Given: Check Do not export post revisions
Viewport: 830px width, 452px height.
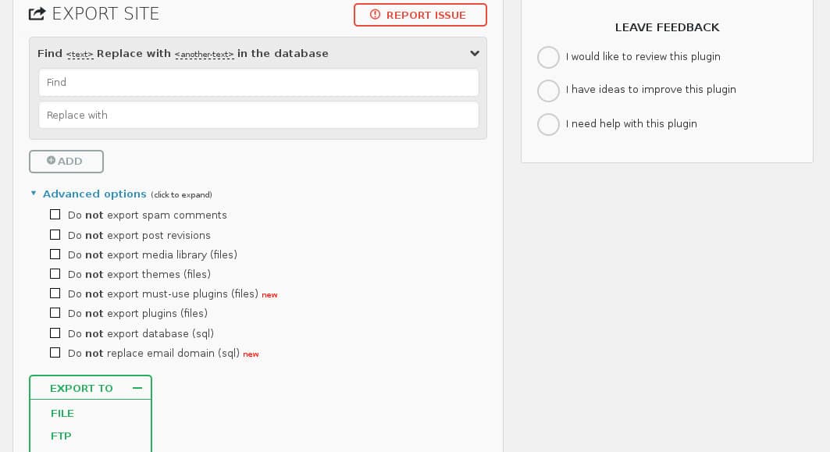Looking at the screenshot, I should click(x=55, y=234).
